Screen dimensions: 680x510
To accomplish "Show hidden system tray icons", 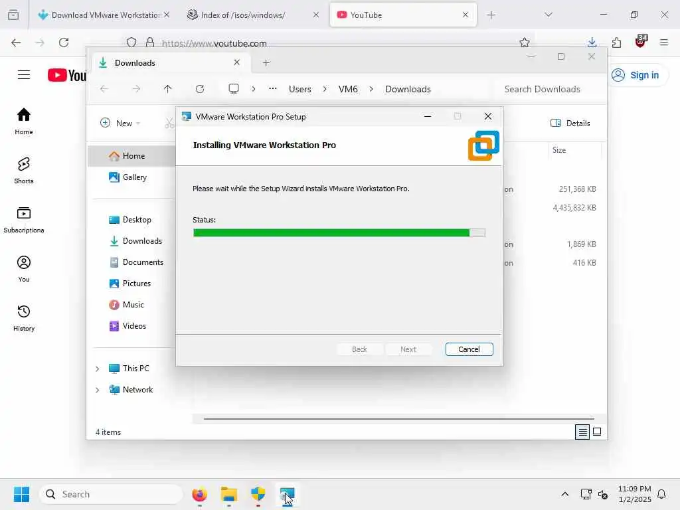I will [564, 494].
